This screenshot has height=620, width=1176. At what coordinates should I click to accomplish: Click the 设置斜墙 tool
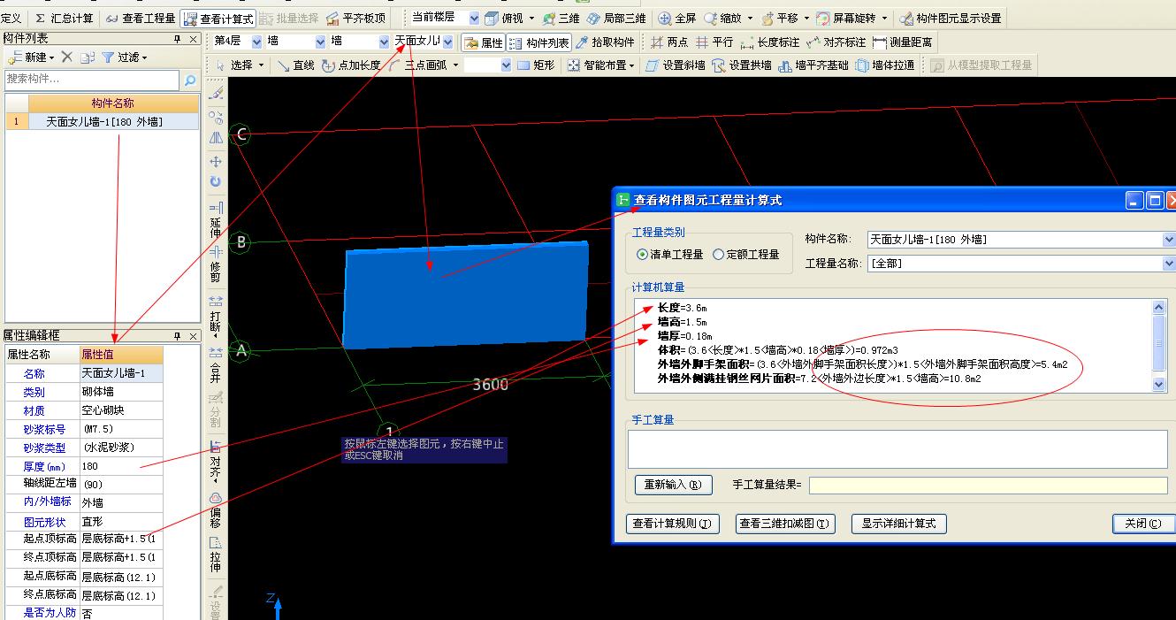(676, 65)
